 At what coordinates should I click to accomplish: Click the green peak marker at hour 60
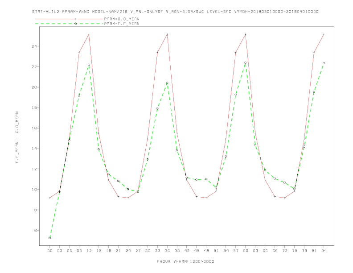[x=246, y=63]
